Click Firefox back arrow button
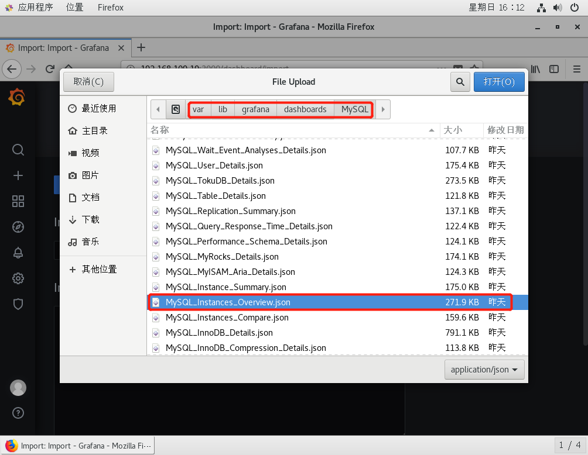Screen dimensions: 588x455 point(12,69)
